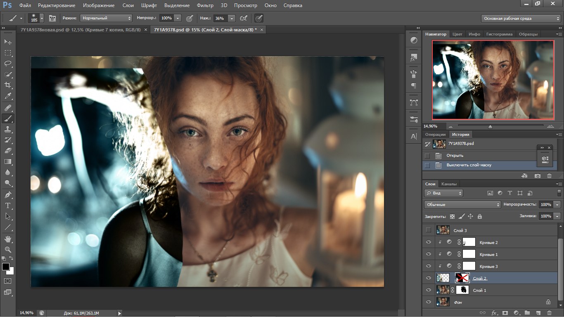Viewport: 564px width, 317px height.
Task: Open the Обычные layer blending mode dropdown
Action: (x=462, y=205)
